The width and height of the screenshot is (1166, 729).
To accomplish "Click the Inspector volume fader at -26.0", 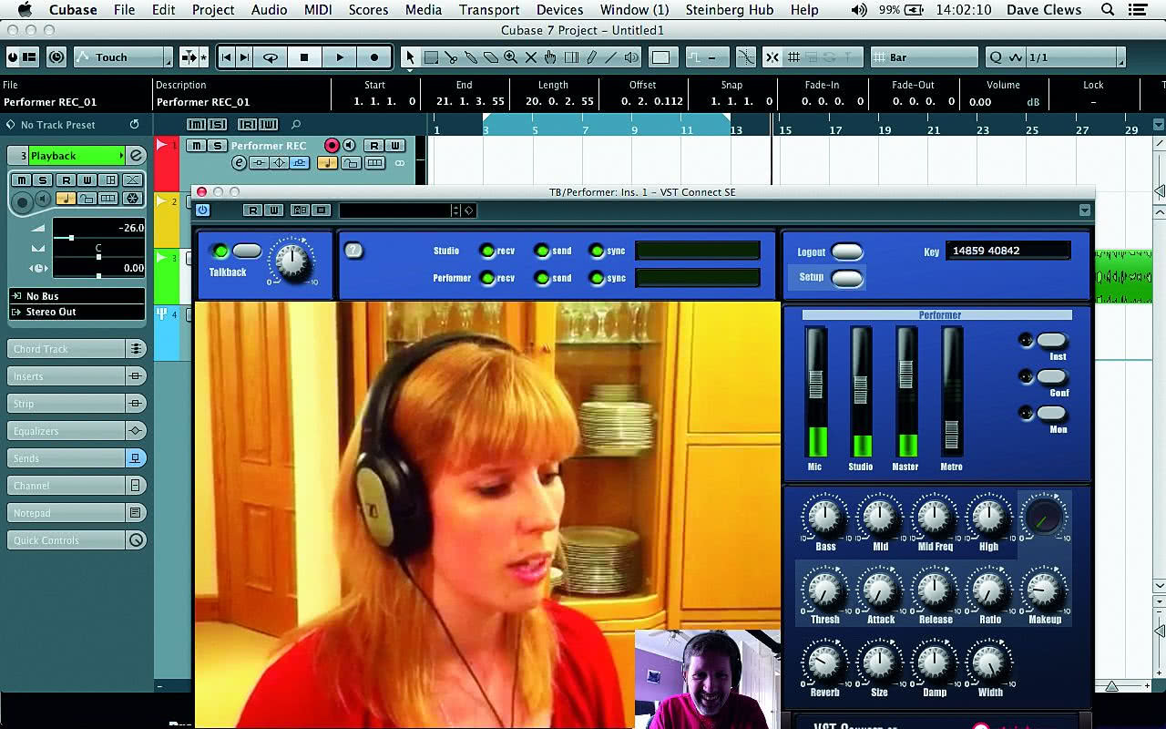I will (70, 238).
